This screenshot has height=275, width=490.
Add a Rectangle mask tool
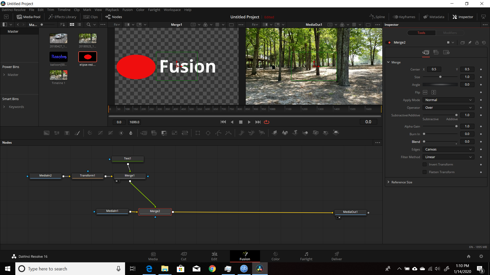198,133
